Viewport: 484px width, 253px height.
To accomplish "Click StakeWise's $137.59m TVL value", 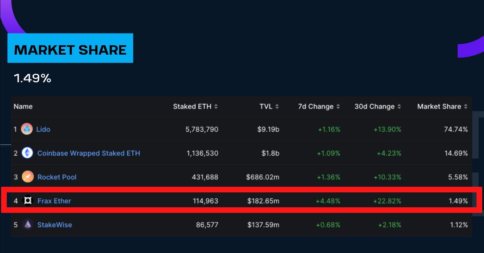I will tap(263, 225).
